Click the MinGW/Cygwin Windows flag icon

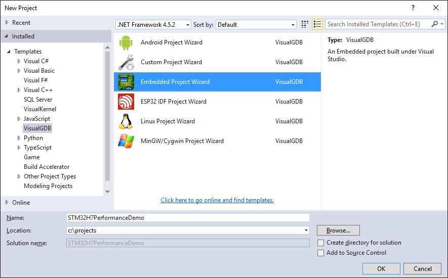126,141
